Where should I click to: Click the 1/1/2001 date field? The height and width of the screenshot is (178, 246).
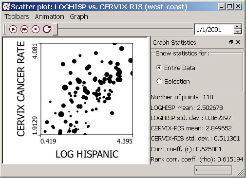pyautogui.click(x=214, y=29)
